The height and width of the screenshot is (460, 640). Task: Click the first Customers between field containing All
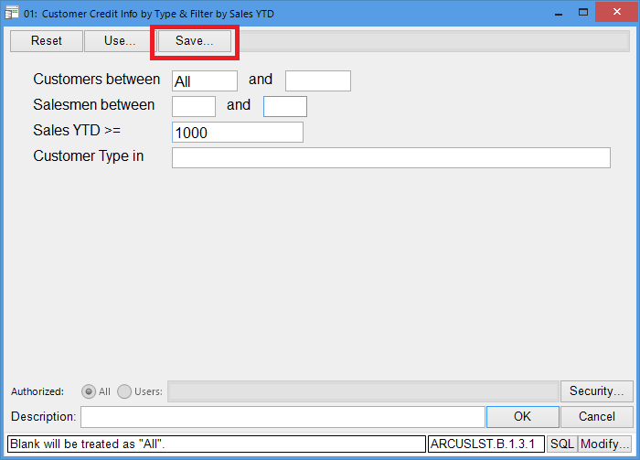point(204,81)
